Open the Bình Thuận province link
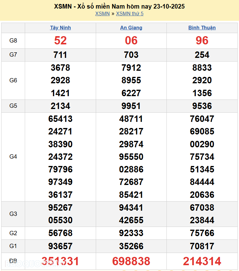239x271 pixels. coord(202,28)
